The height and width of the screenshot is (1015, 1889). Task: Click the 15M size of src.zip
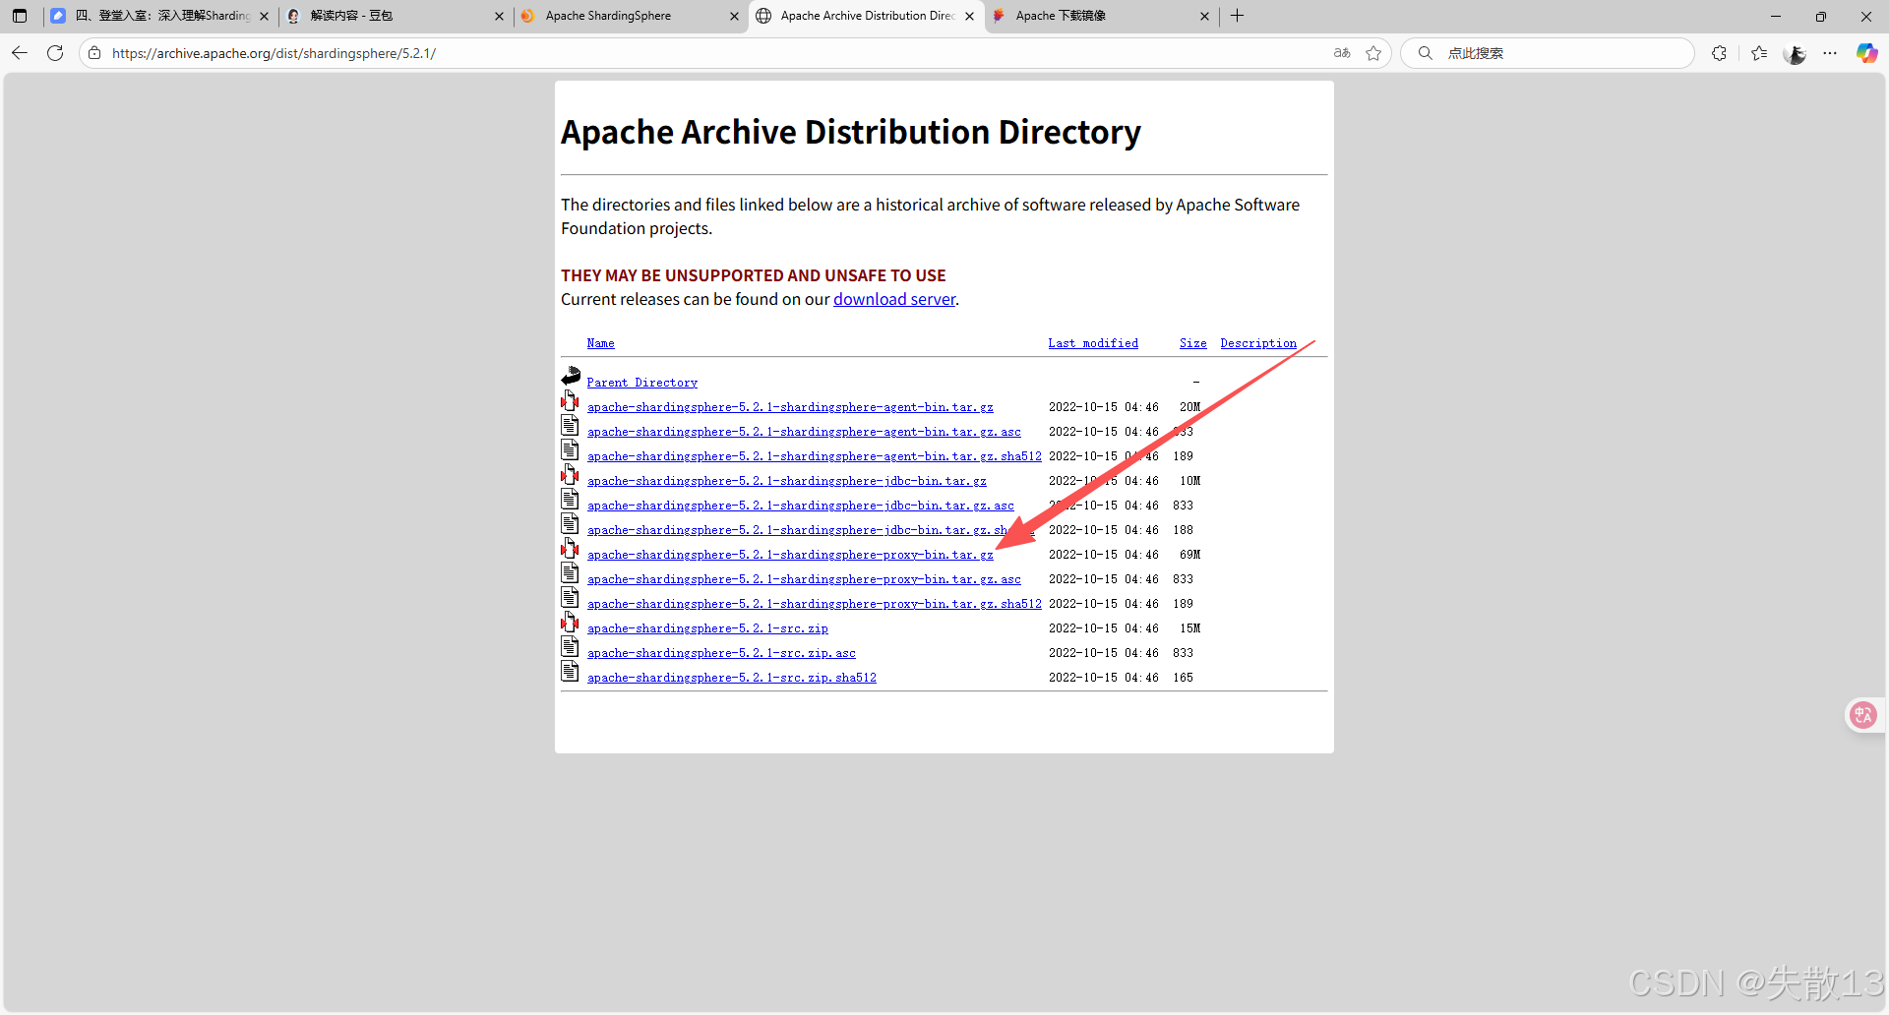(x=1189, y=628)
